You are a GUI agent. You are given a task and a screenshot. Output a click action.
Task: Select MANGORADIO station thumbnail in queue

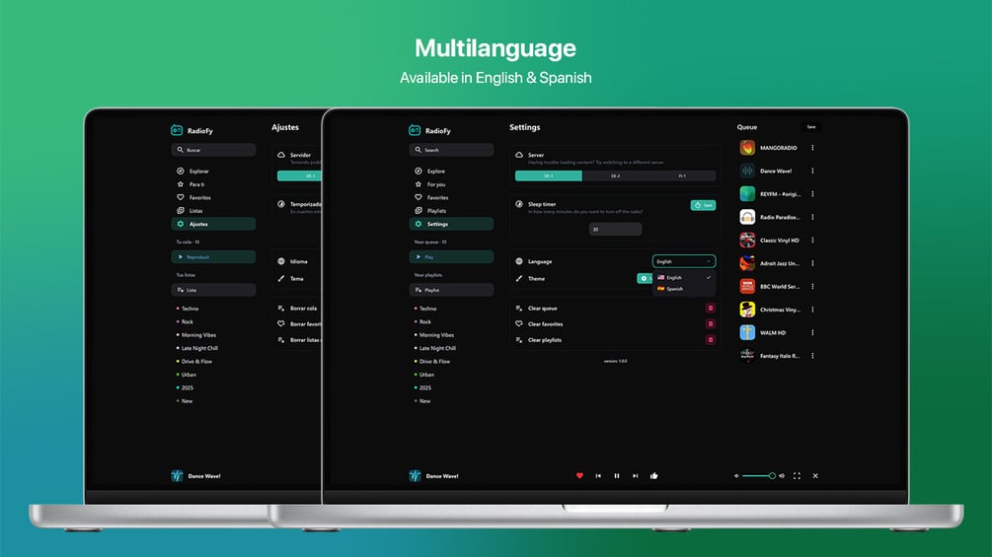point(747,148)
